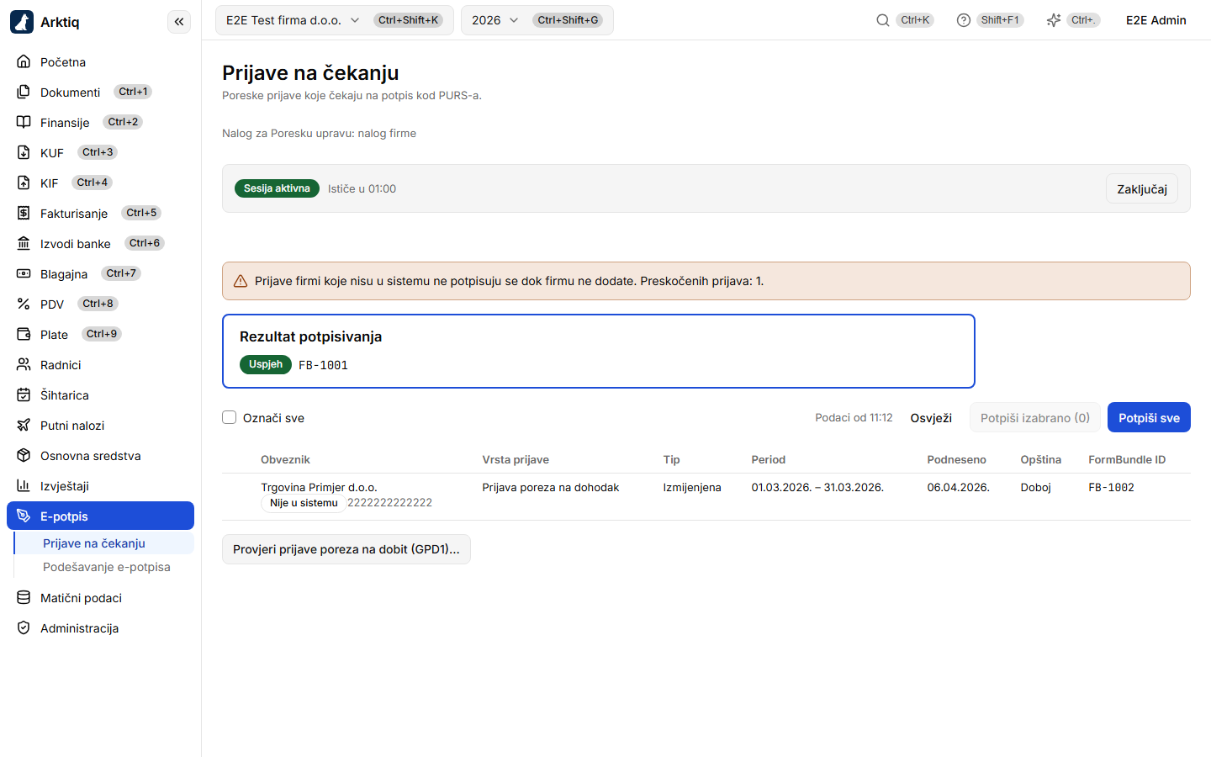Click the Radnici people icon
1211x757 pixels.
(x=24, y=364)
